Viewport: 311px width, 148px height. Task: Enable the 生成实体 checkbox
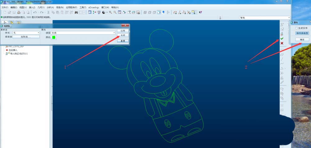296,28
